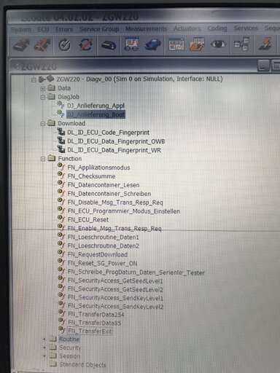Collapse the Download folder in tree
The image size is (280, 373).
pos(43,124)
